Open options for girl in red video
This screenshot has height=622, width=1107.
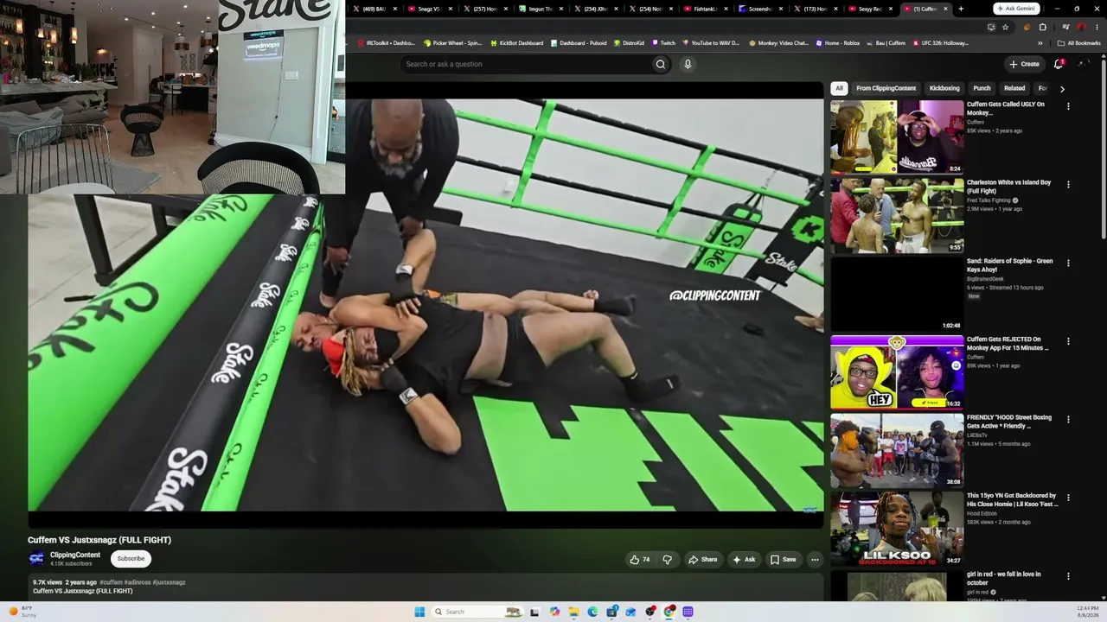(x=1068, y=576)
